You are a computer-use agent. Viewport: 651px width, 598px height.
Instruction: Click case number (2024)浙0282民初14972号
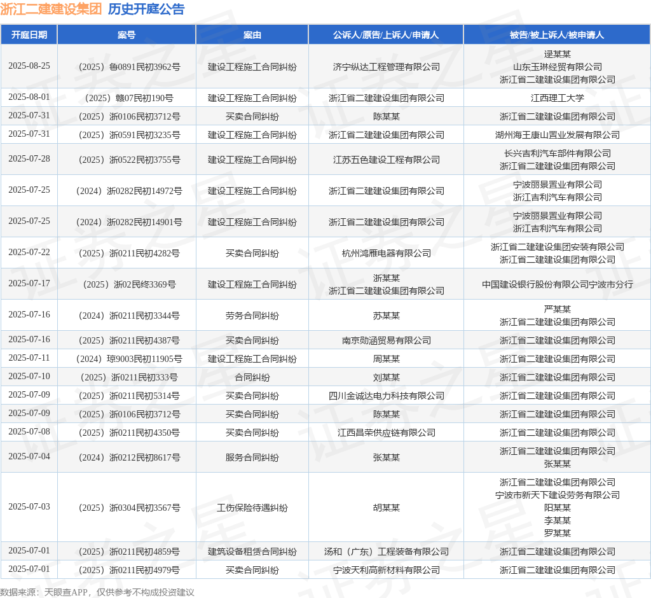point(129,191)
